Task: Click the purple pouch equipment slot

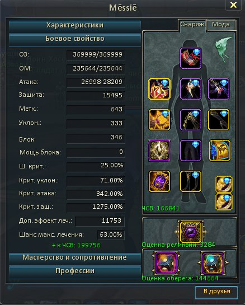Action: point(159,181)
